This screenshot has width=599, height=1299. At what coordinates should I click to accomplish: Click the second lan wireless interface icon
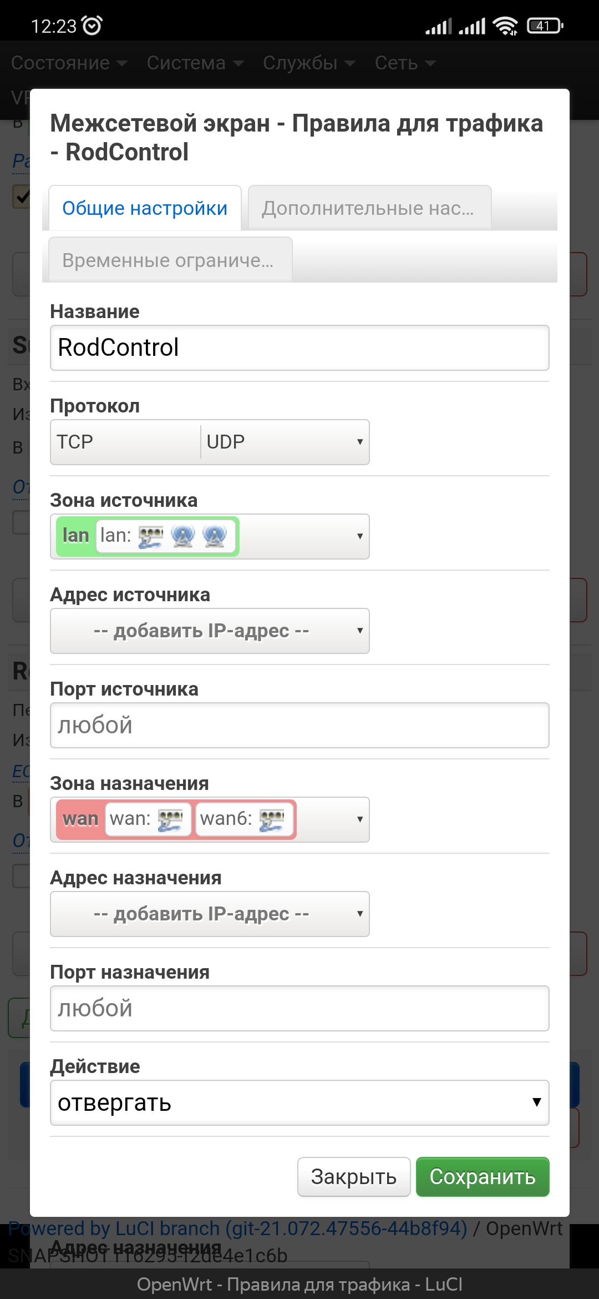(x=215, y=536)
